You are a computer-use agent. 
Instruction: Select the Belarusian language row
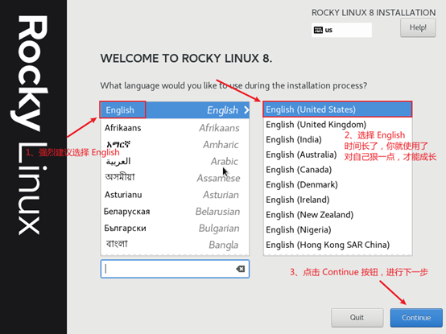click(x=175, y=212)
